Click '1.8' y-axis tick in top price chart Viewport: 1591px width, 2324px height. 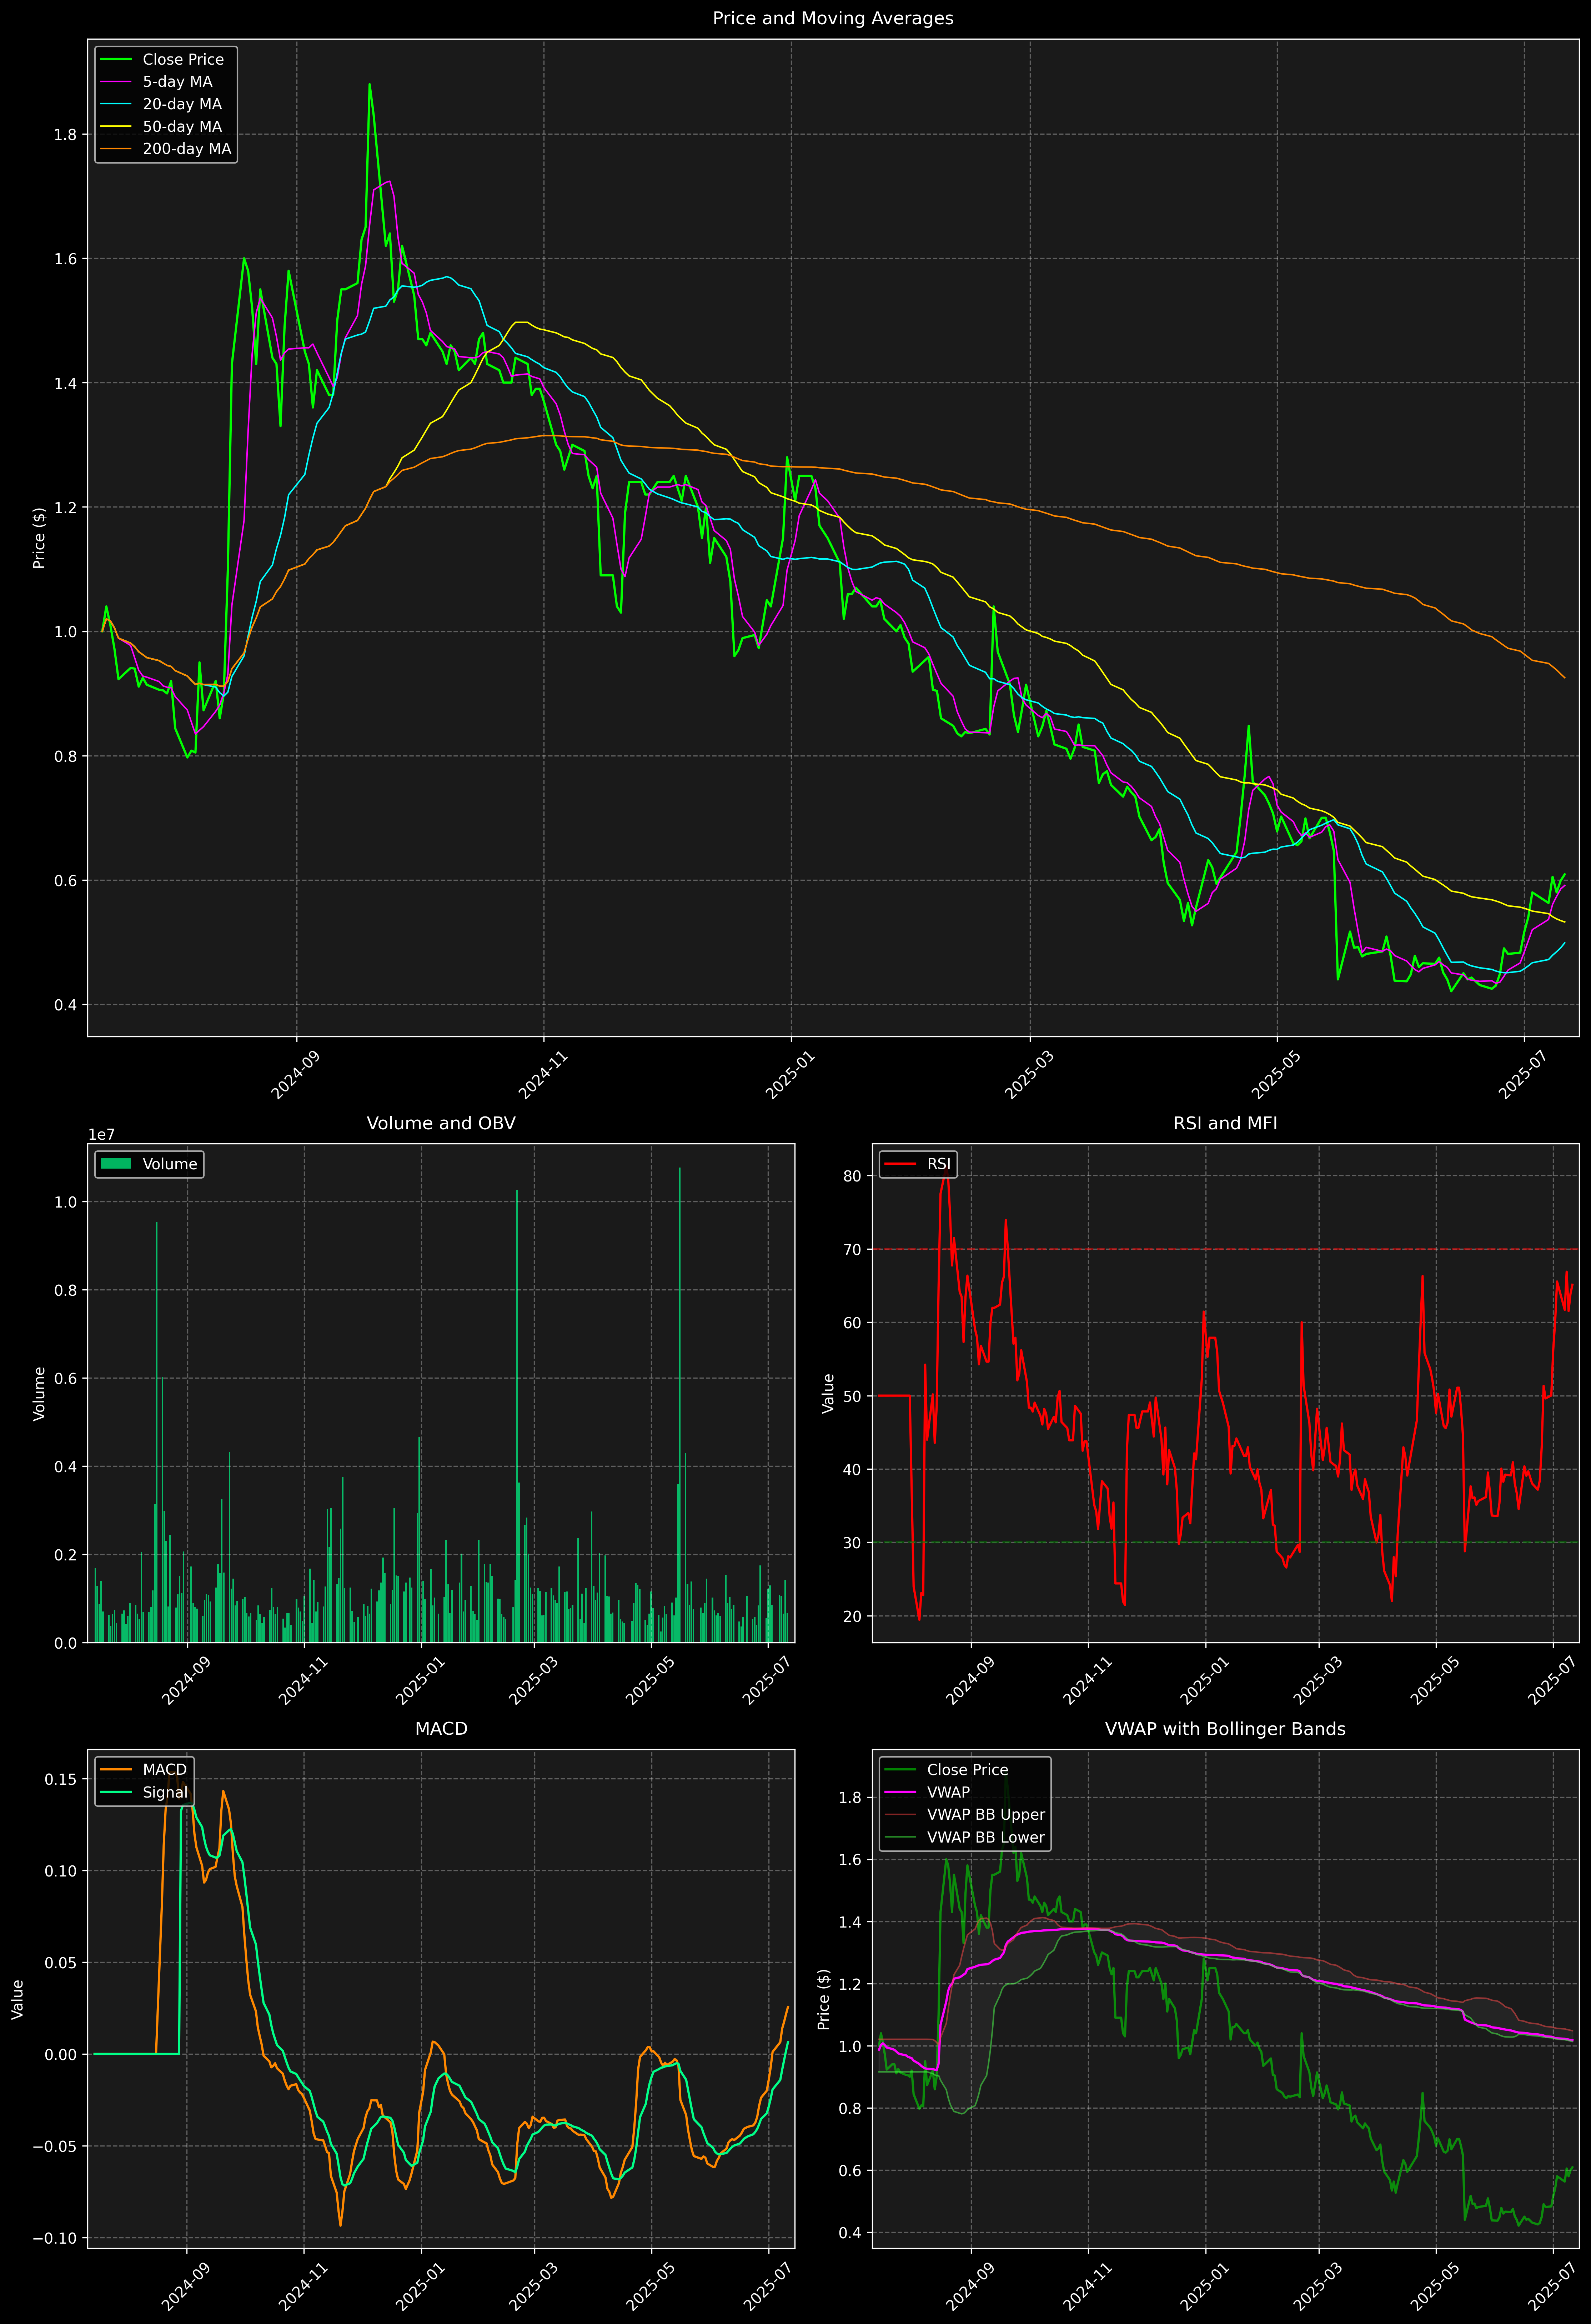tap(65, 134)
